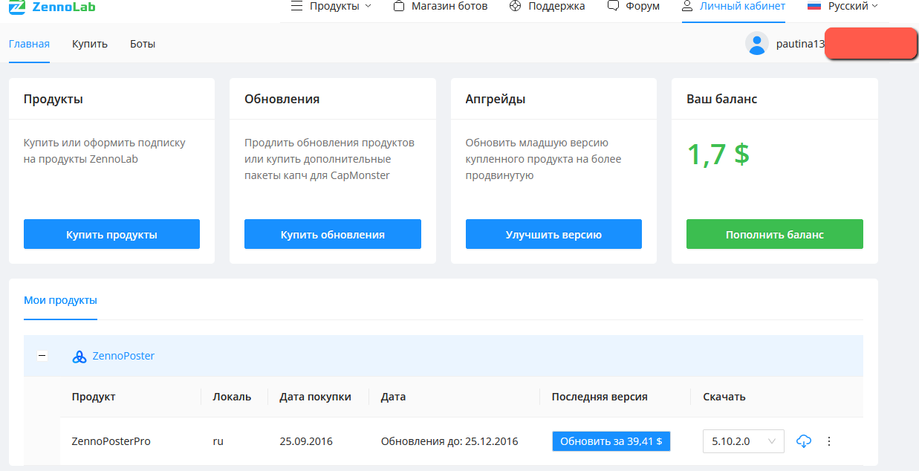Click Пополнить баланс button
This screenshot has width=919, height=471.
(775, 234)
